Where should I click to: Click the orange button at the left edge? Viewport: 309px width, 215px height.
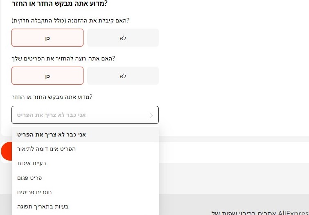6,152
